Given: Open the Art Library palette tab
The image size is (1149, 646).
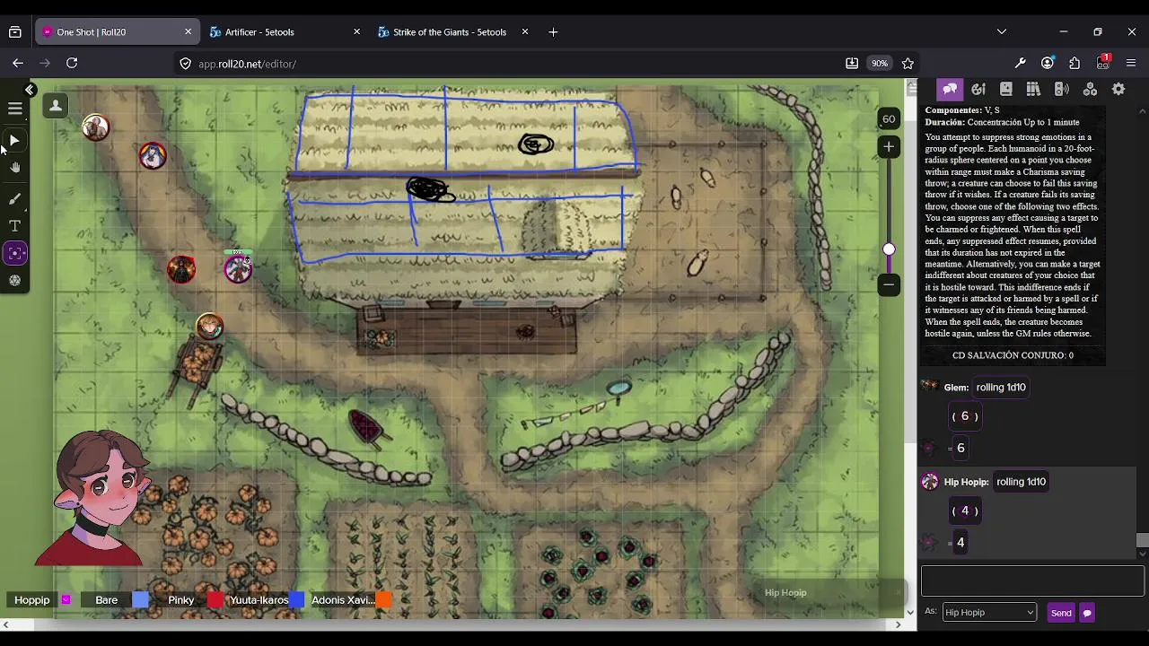Looking at the screenshot, I should pyautogui.click(x=978, y=89).
